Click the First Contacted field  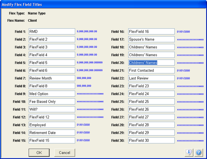point(151,70)
